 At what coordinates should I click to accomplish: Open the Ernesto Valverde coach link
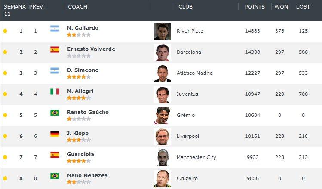point(91,49)
